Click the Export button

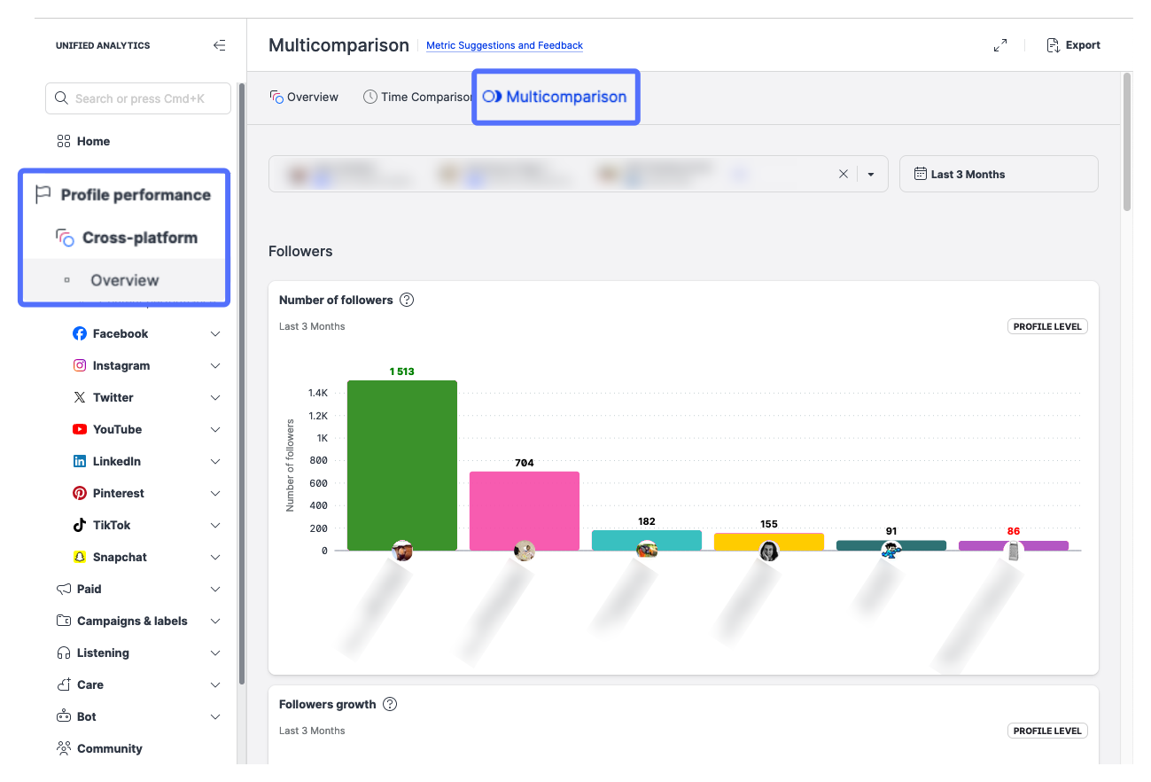[x=1073, y=45]
